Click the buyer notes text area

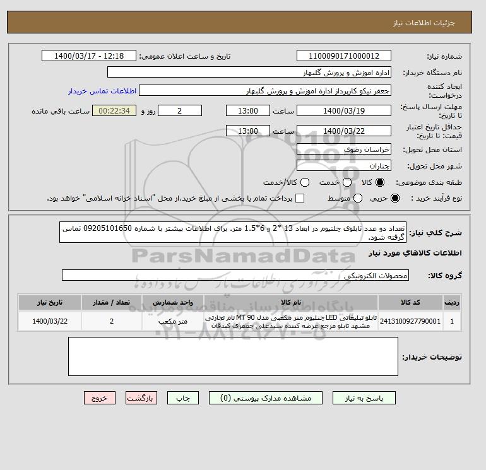pos(233,356)
